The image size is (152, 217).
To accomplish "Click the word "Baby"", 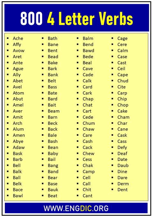I will [x=53, y=154].
